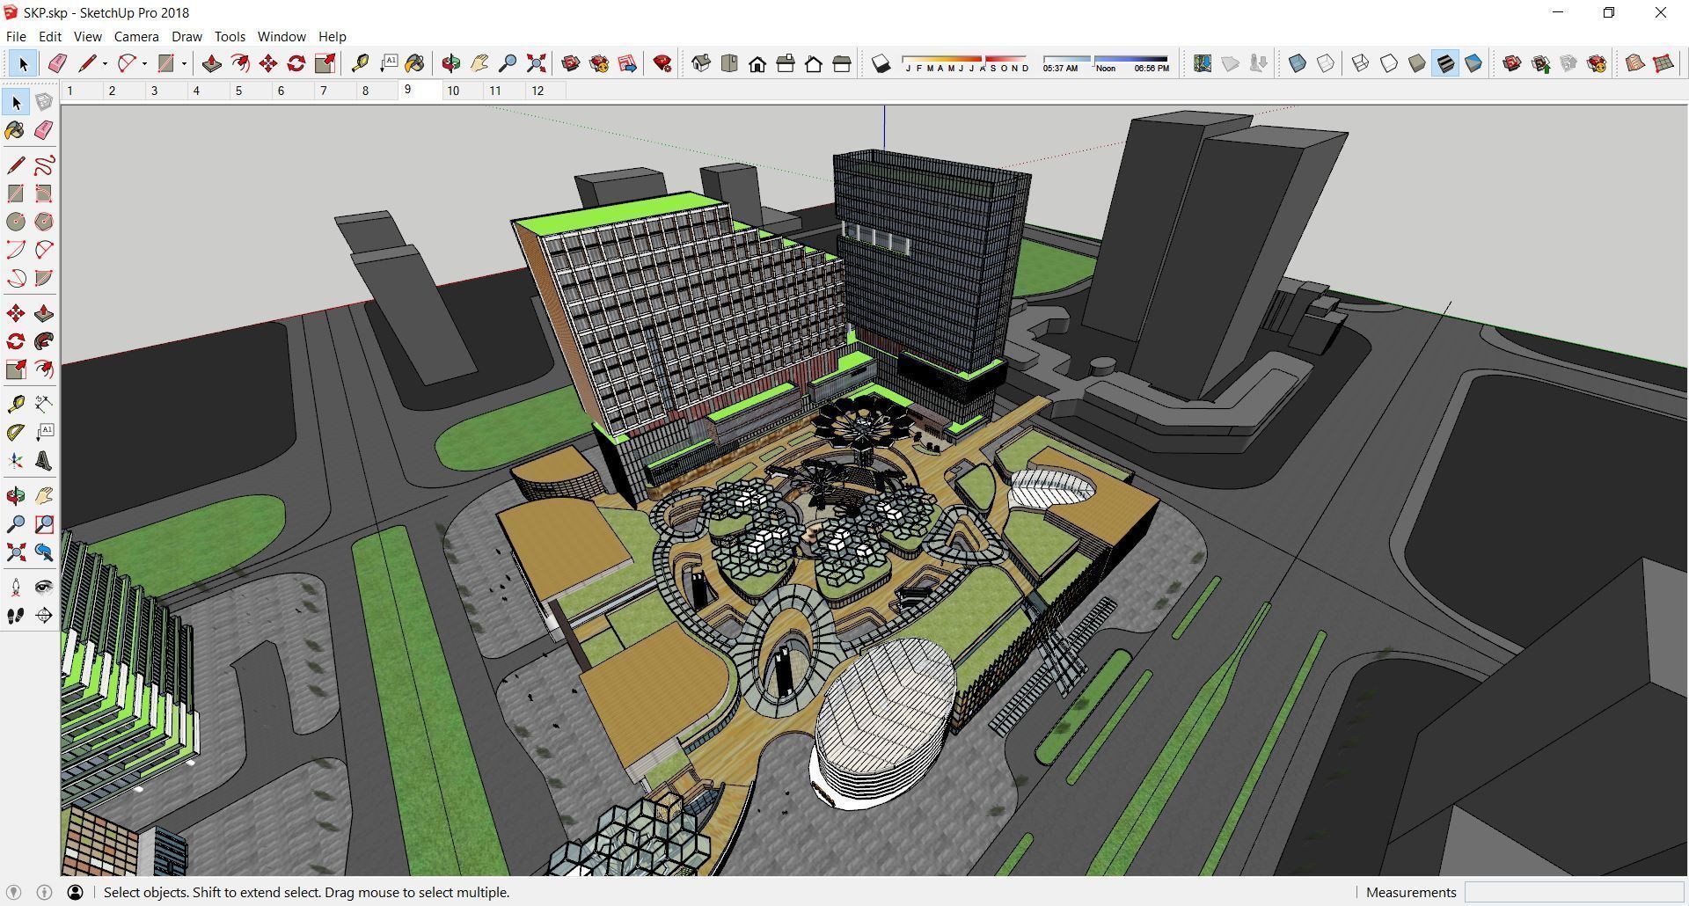
Task: Select the Rotated Rectangle tool
Action: click(x=44, y=194)
